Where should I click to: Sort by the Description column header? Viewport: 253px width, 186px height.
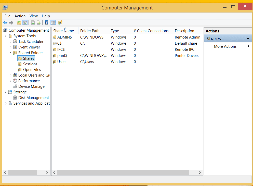click(188, 31)
